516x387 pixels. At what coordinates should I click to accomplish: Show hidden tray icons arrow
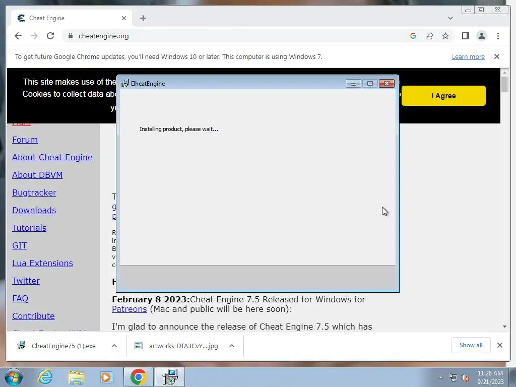point(440,378)
